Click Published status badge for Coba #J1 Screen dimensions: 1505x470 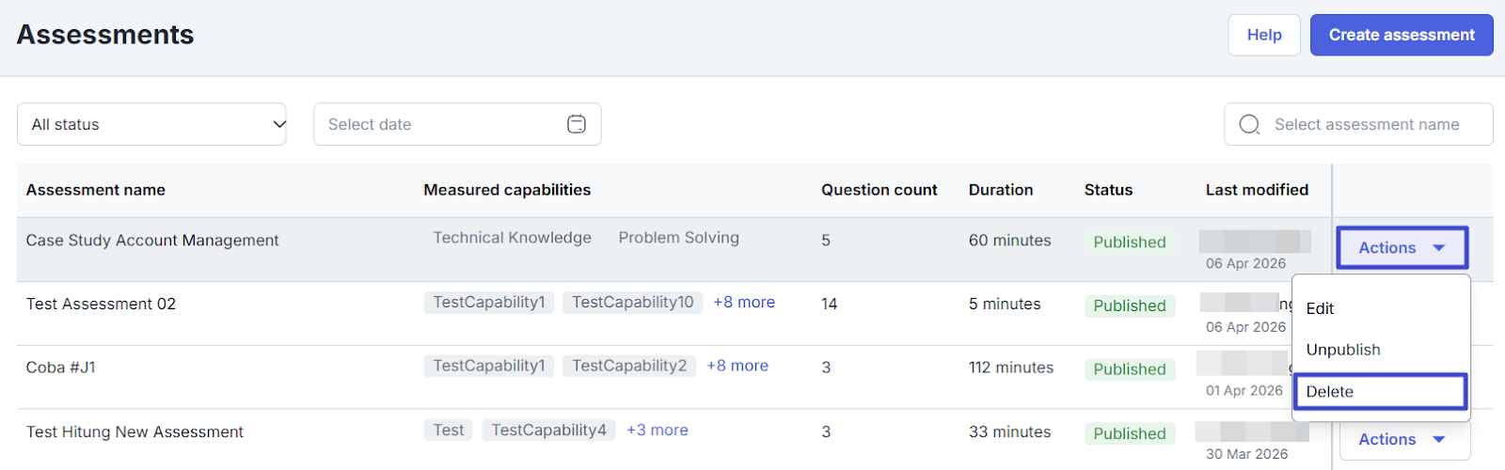[x=1129, y=369]
